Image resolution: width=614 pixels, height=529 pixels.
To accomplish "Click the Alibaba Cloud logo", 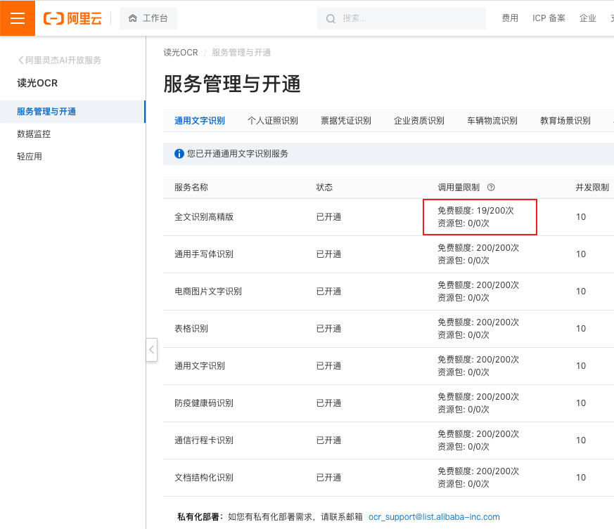I will click(72, 18).
